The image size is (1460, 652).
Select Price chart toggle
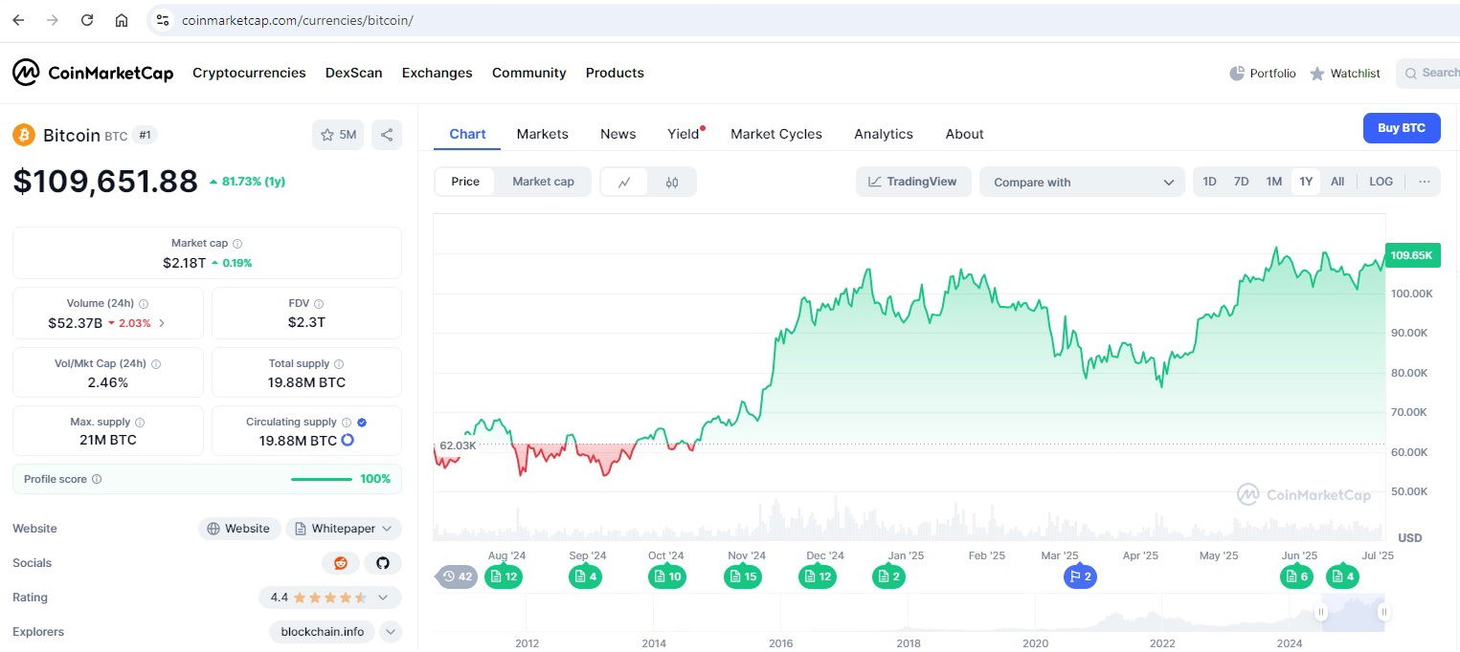point(465,182)
